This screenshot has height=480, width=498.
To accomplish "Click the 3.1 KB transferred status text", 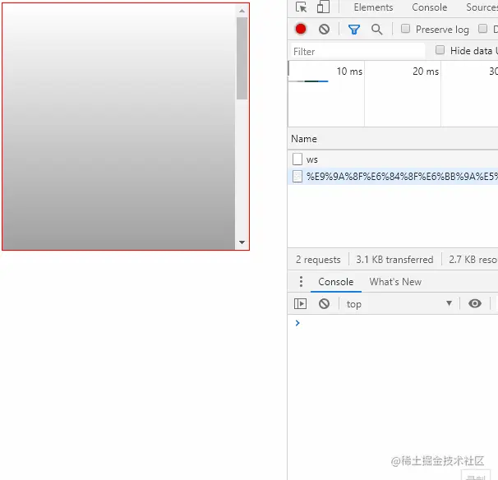I will click(394, 260).
